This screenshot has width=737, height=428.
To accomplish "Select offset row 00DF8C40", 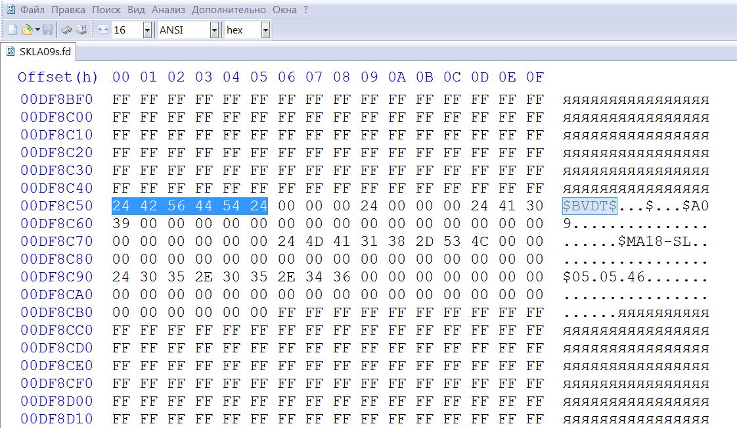I will (56, 188).
